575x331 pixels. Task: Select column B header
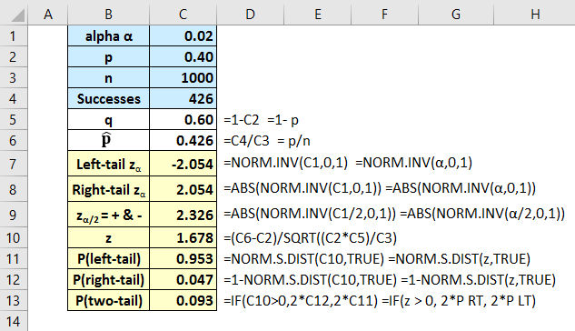(108, 14)
